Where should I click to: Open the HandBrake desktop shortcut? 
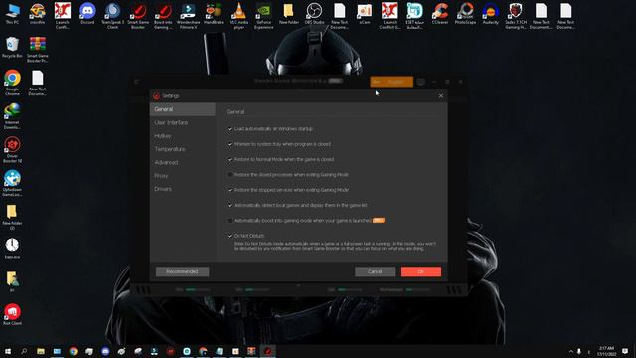click(214, 13)
